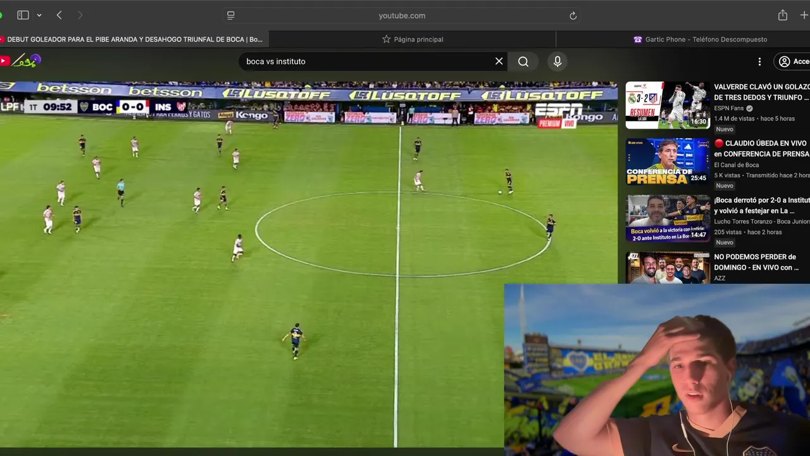Switch to the DEBUT GOLEADOR PARA EL PIBE ARANDA tab
This screenshot has width=810, height=456.
click(x=133, y=39)
